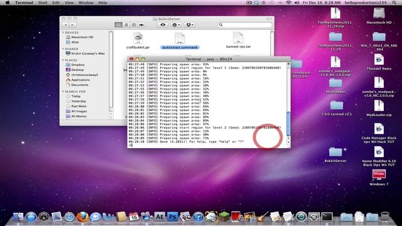The width and height of the screenshot is (402, 226).
Task: Open iTunes from the dock
Action: (198, 217)
